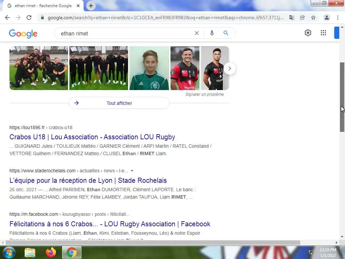Click the horizontal scrollbar thumb
This screenshot has width=345, height=259.
tap(153, 242)
